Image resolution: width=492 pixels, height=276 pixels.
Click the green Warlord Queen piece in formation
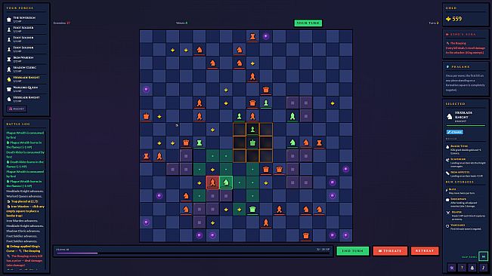252,143
